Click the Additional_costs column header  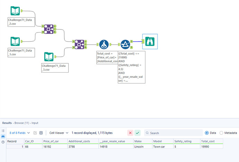83,141
